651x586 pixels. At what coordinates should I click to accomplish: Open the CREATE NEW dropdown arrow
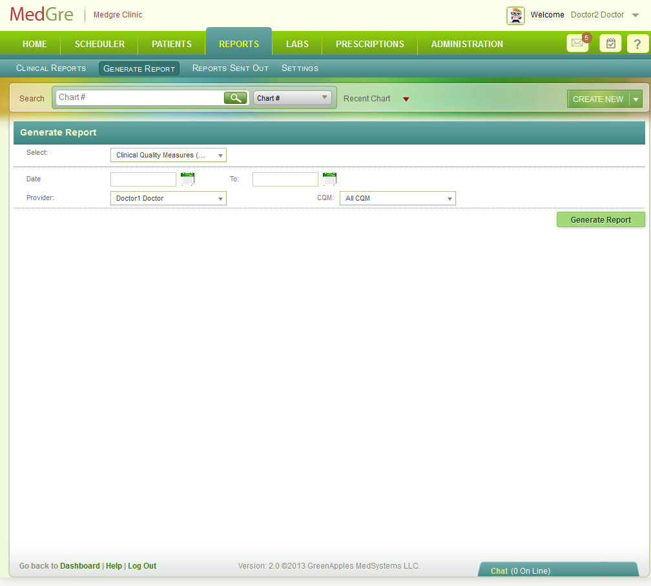635,99
